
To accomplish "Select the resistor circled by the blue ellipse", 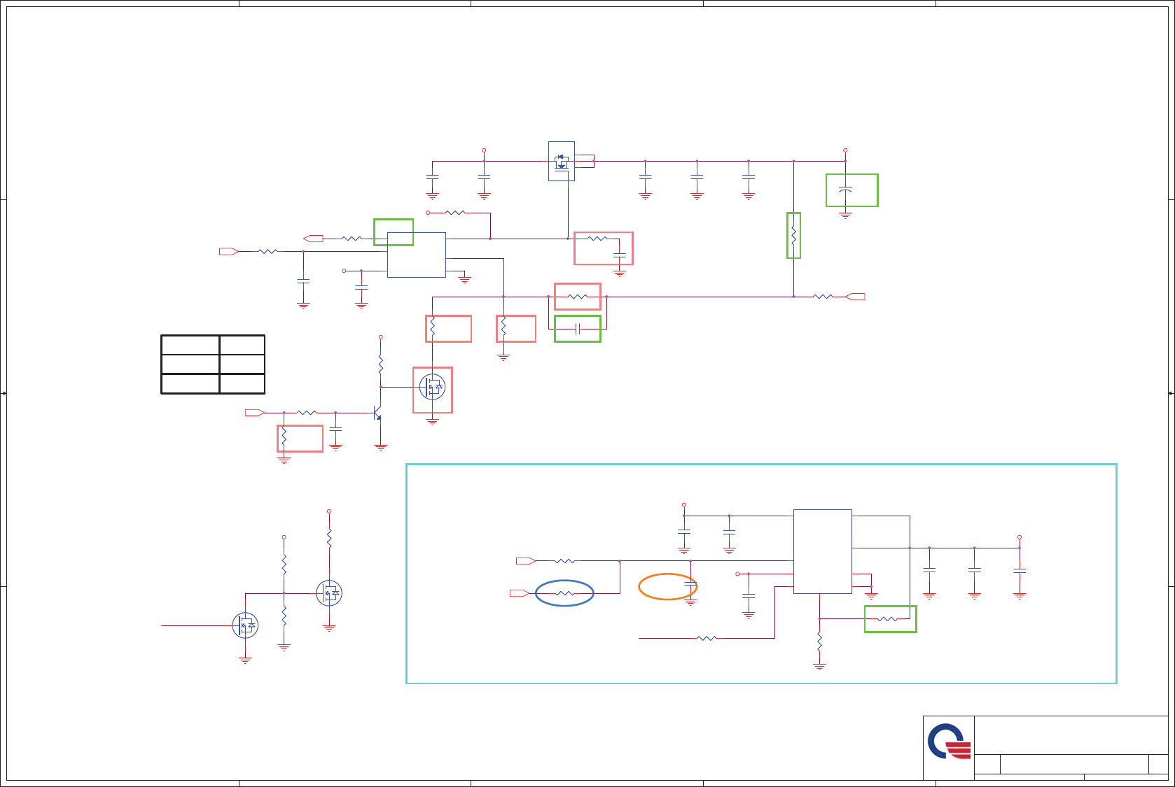I will (x=564, y=593).
